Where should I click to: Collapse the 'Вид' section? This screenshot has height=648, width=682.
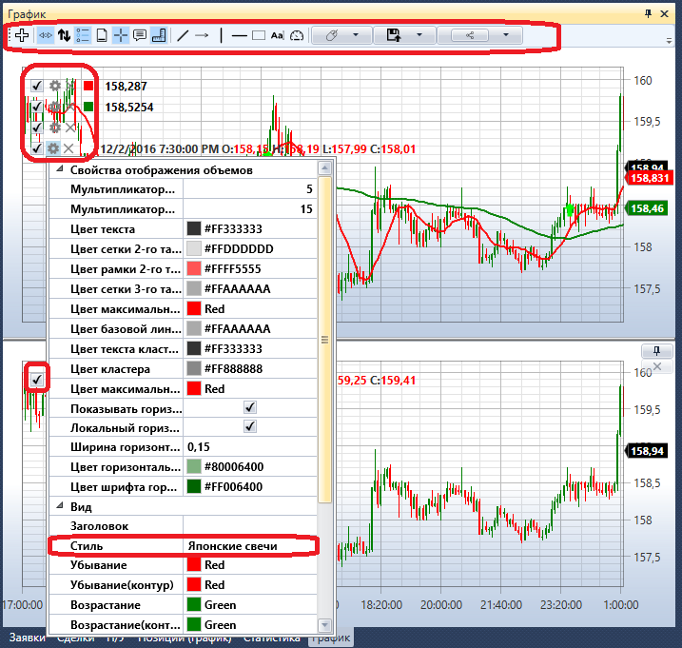60,505
